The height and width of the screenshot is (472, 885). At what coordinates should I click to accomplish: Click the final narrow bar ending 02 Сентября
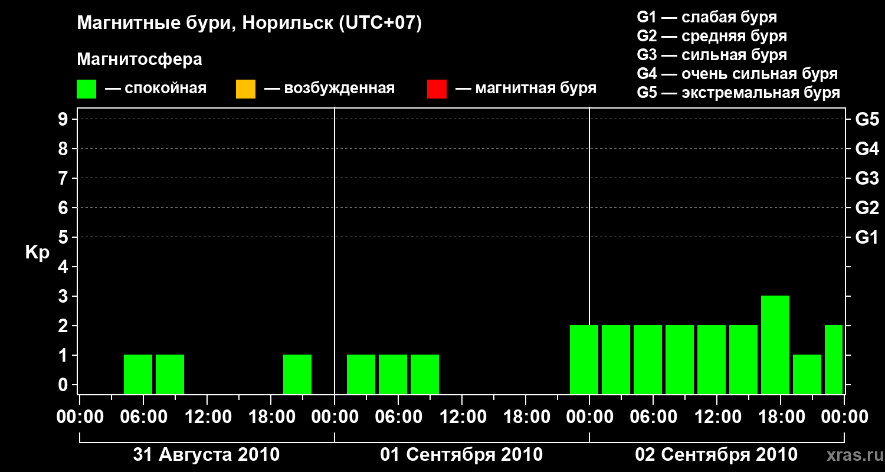[834, 359]
